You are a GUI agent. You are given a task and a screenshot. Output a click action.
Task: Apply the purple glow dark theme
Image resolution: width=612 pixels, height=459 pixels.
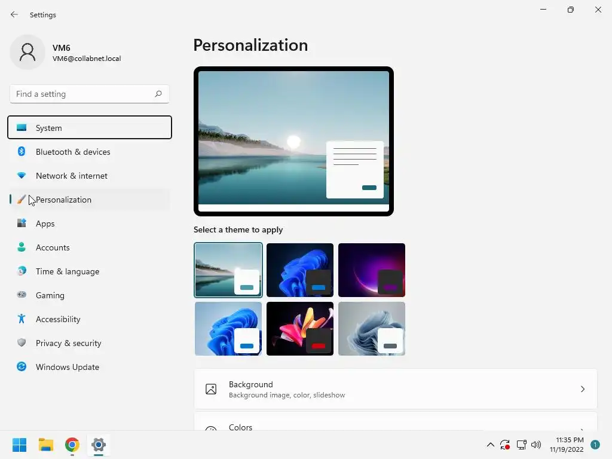372,270
